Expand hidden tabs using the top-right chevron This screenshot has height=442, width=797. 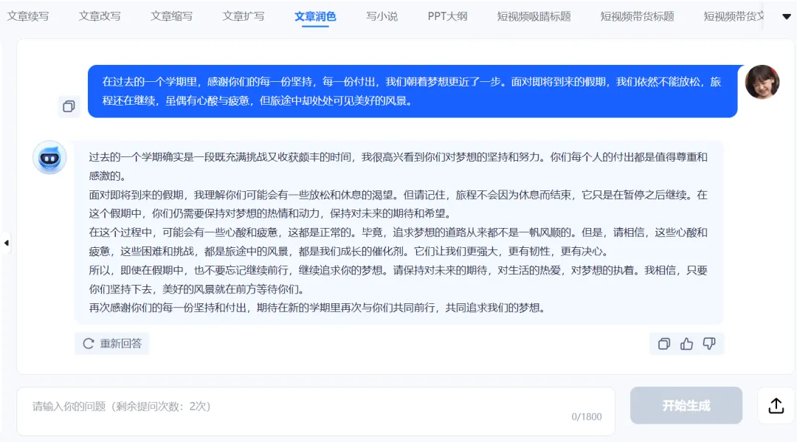click(785, 15)
